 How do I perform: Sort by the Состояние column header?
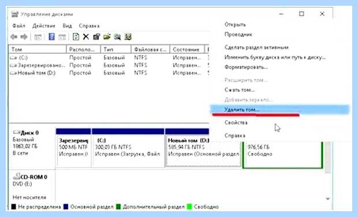click(188, 49)
